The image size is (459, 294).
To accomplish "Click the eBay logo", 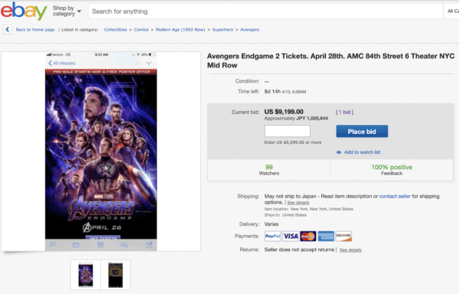I will point(24,11).
